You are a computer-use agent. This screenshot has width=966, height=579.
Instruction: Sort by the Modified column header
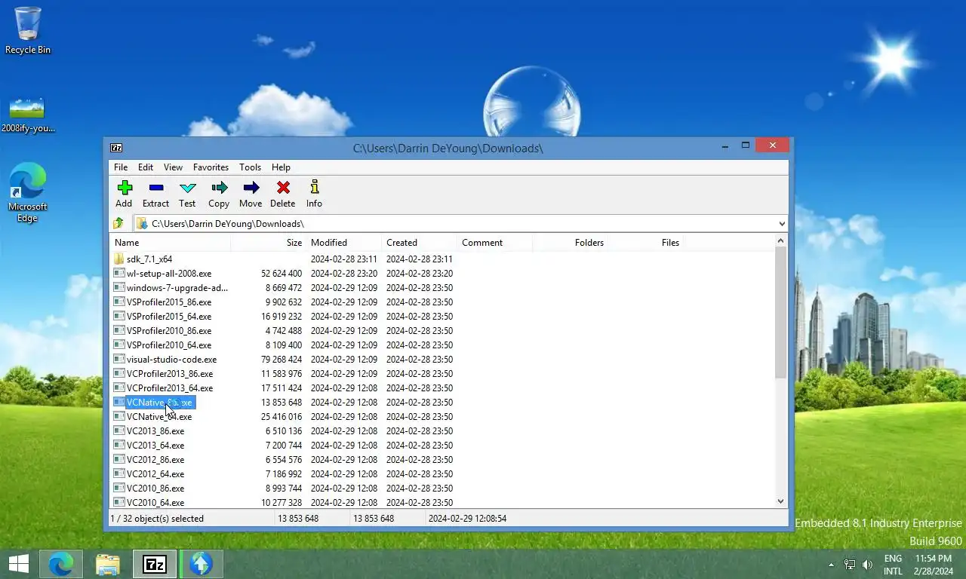[x=343, y=243]
